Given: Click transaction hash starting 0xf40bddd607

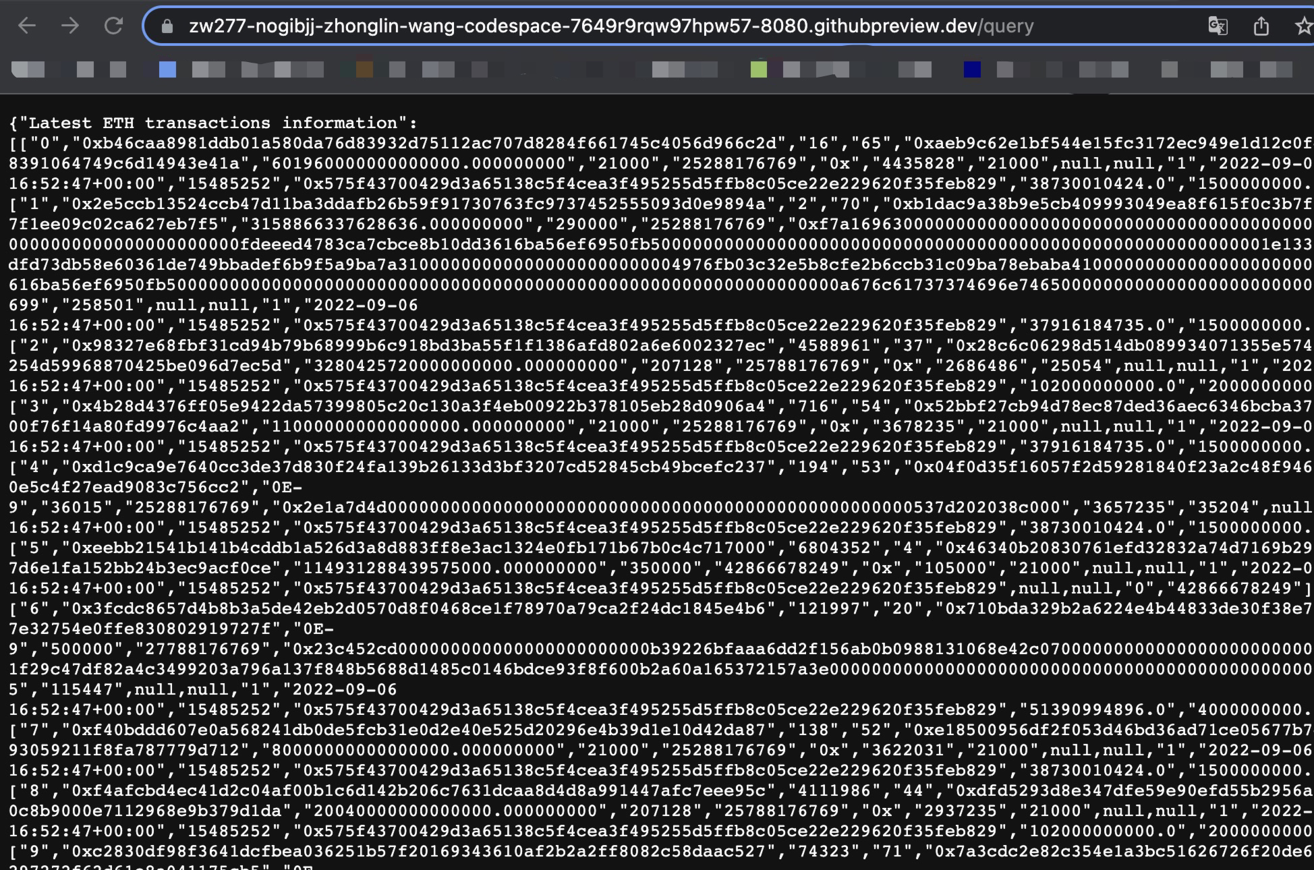Looking at the screenshot, I should pos(418,730).
